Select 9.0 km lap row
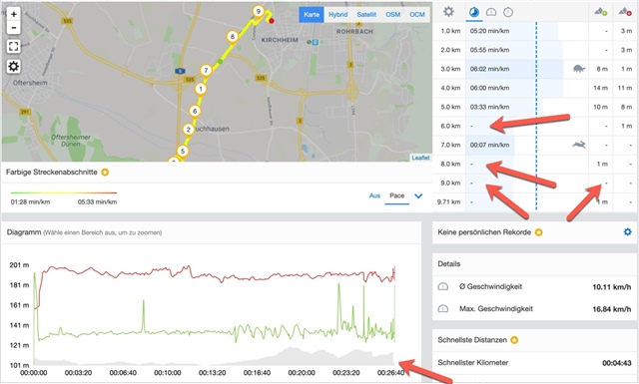 [534, 183]
